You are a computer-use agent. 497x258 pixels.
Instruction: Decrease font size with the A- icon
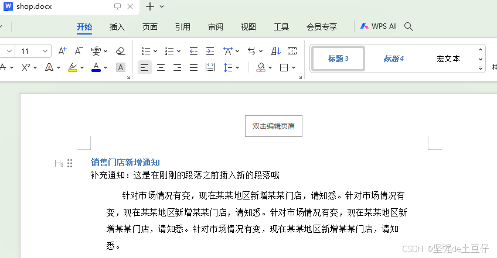pos(79,51)
